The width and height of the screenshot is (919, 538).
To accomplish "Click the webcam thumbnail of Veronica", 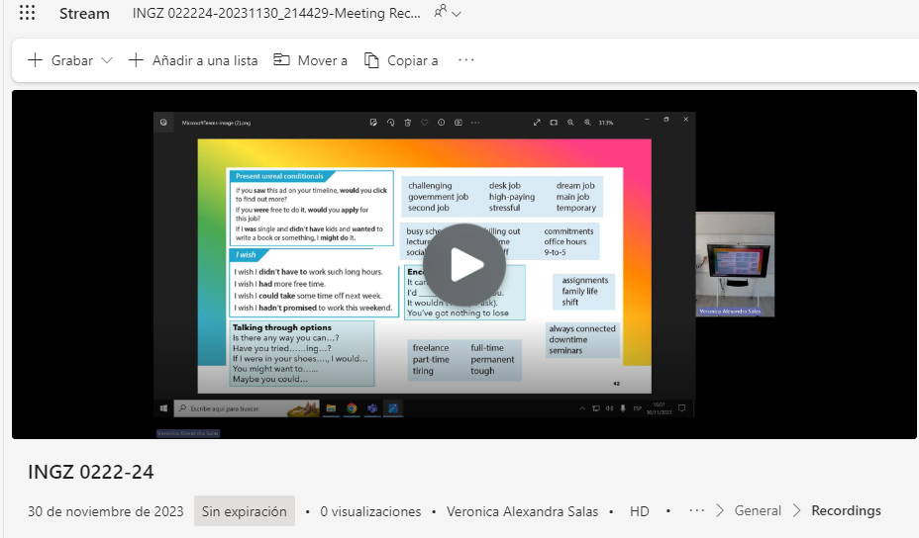I will coord(735,264).
